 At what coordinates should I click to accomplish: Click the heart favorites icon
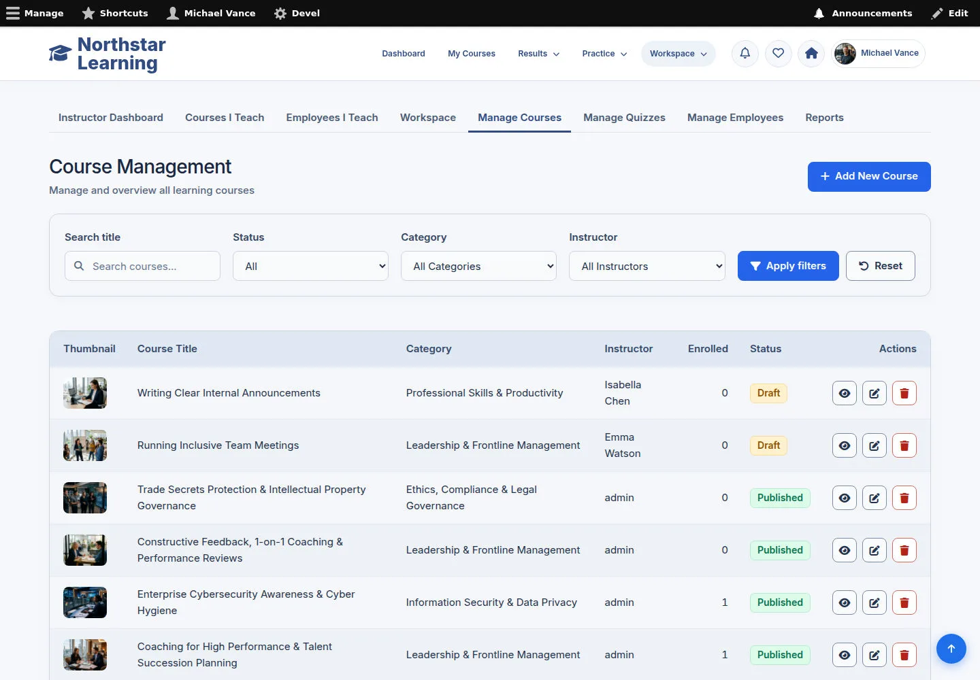point(779,53)
